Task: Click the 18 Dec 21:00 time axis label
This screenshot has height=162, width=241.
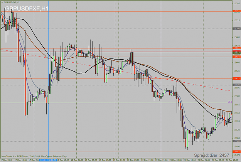Action: tap(77, 160)
